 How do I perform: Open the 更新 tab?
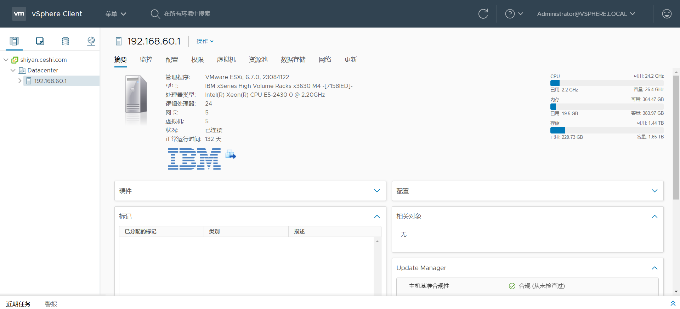point(351,60)
